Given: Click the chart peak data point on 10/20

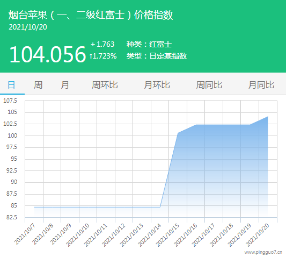Looking at the screenshot, I should point(268,117).
